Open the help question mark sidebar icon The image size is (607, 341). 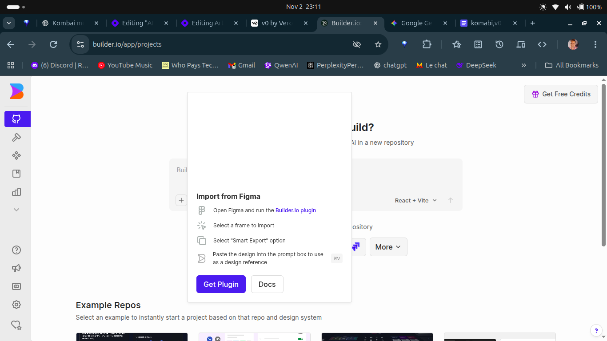tap(16, 250)
